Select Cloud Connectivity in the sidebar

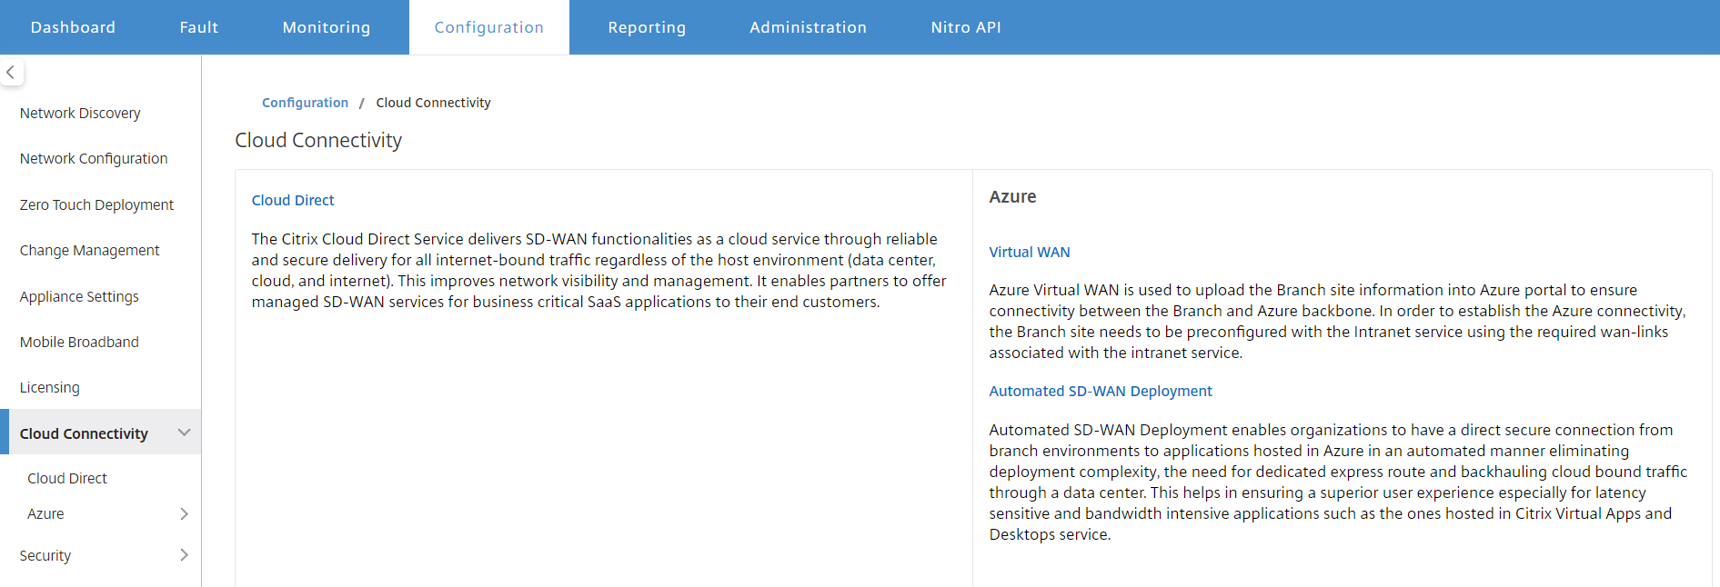pos(84,433)
